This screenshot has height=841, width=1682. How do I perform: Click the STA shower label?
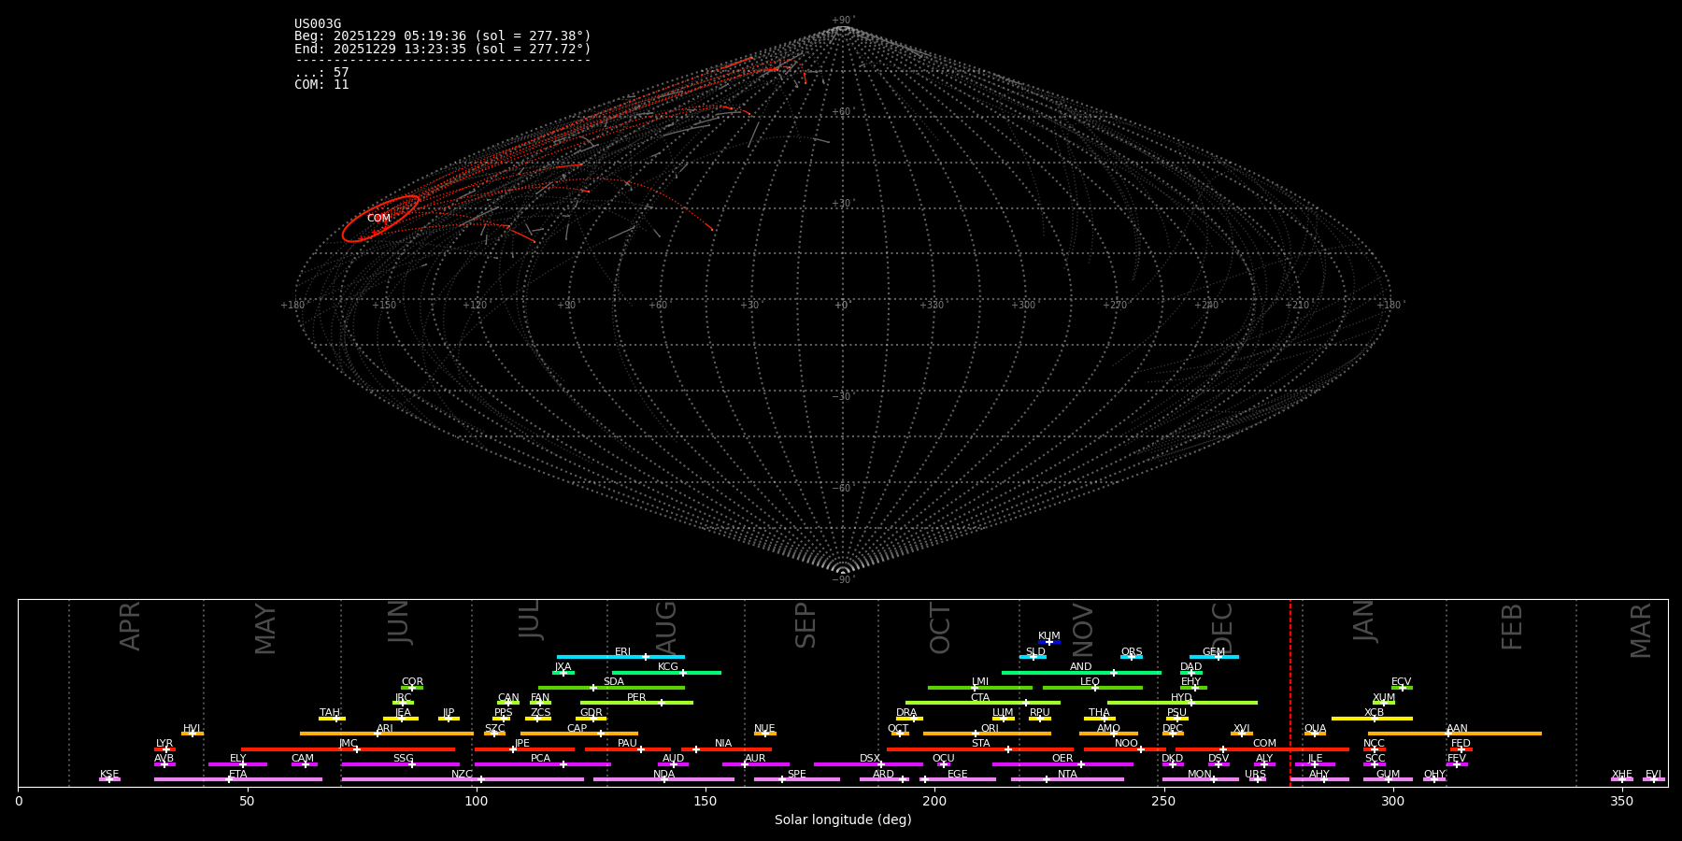[981, 744]
